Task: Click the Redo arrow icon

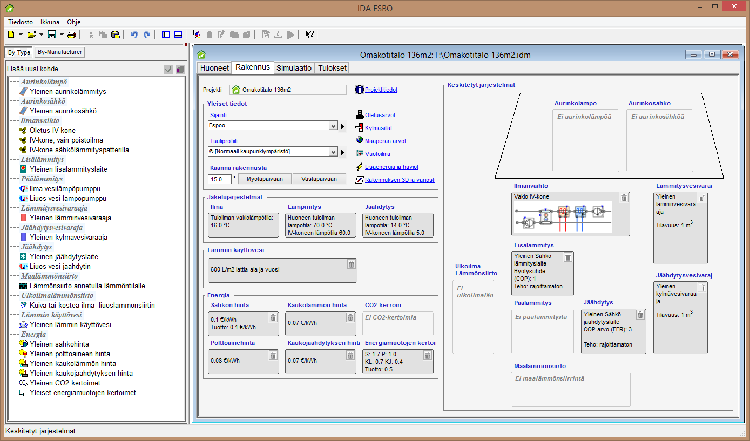Action: [x=147, y=35]
